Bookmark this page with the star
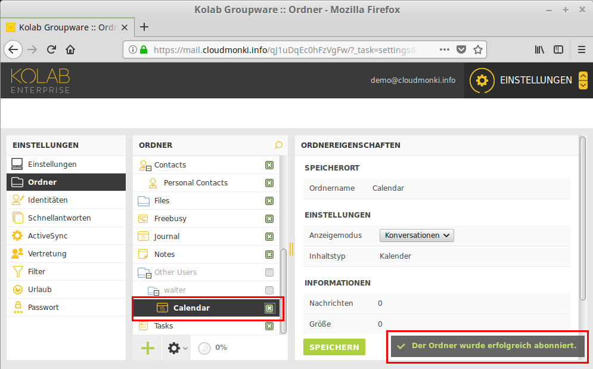593x369 pixels. click(478, 49)
